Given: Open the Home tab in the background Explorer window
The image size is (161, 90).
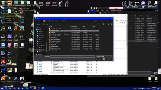Looking at the screenshot, I should click(97, 10).
